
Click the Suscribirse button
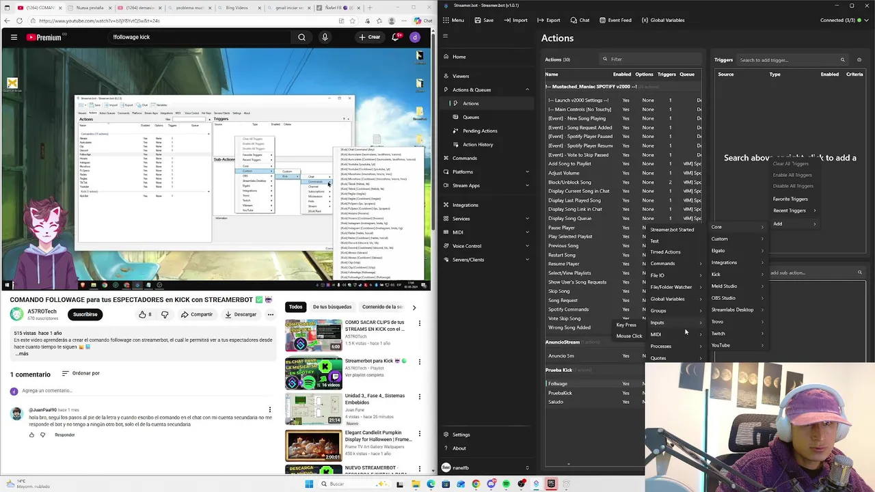(x=85, y=314)
